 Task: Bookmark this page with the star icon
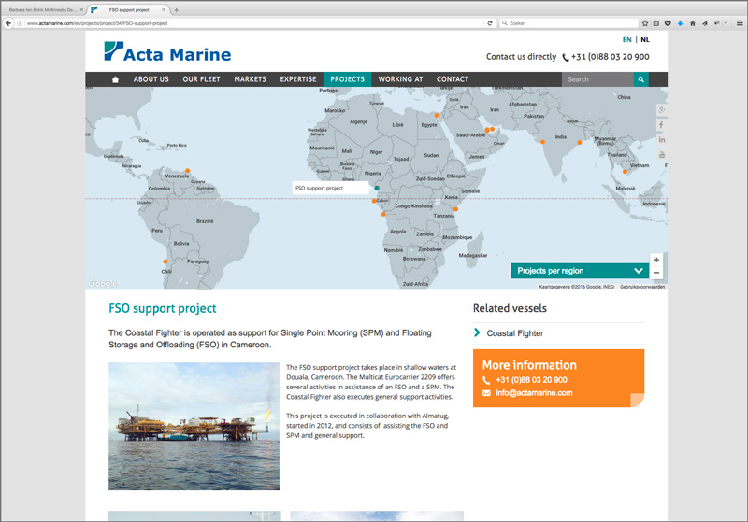point(645,22)
